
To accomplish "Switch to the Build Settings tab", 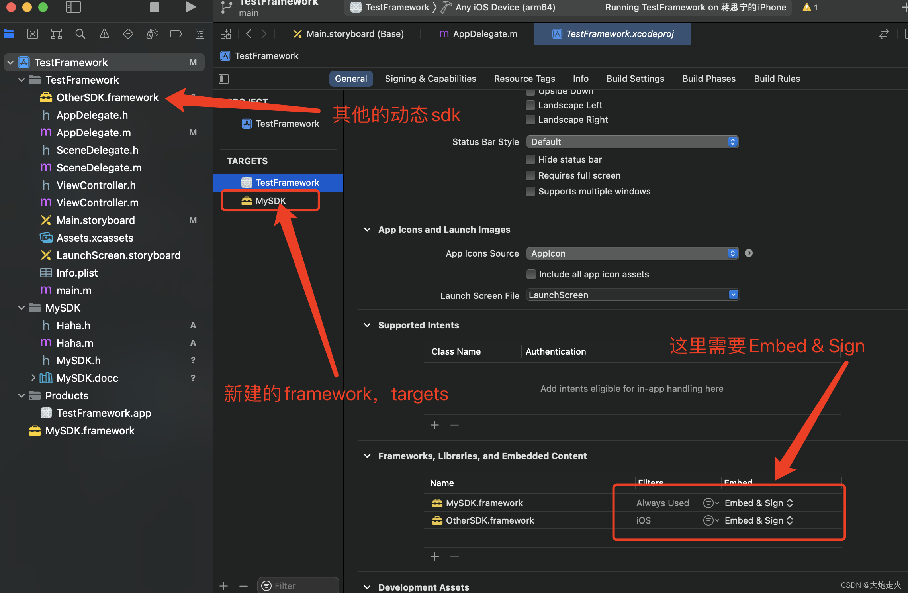I will [x=635, y=79].
